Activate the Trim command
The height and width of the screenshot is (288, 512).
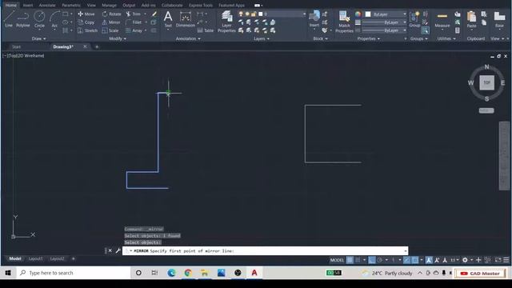(134, 14)
